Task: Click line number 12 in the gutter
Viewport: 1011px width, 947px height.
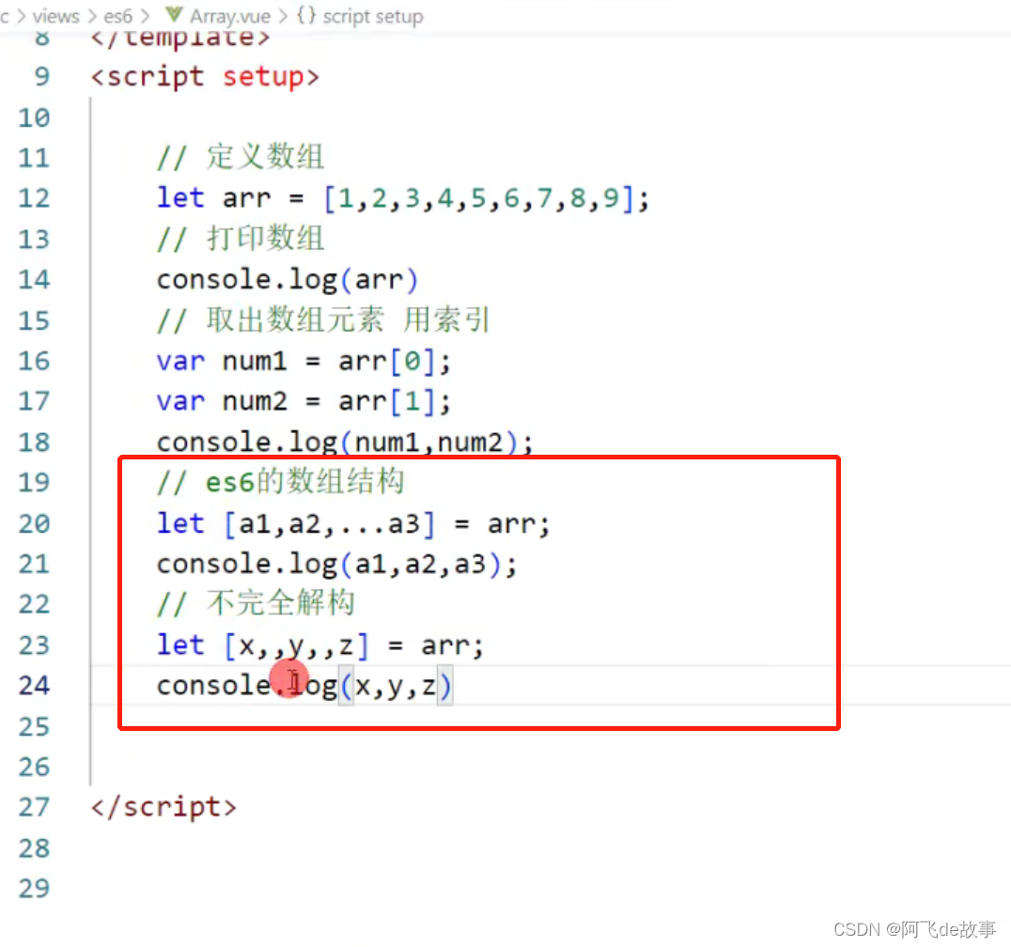Action: coord(34,198)
